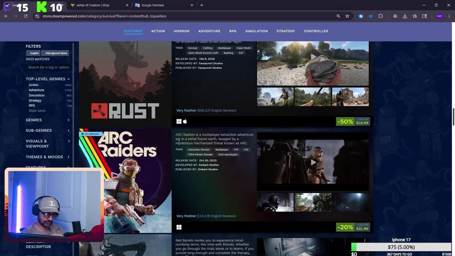Click ARC Raiders' -20% price button
This screenshot has width=455, height=256.
pyautogui.click(x=353, y=227)
